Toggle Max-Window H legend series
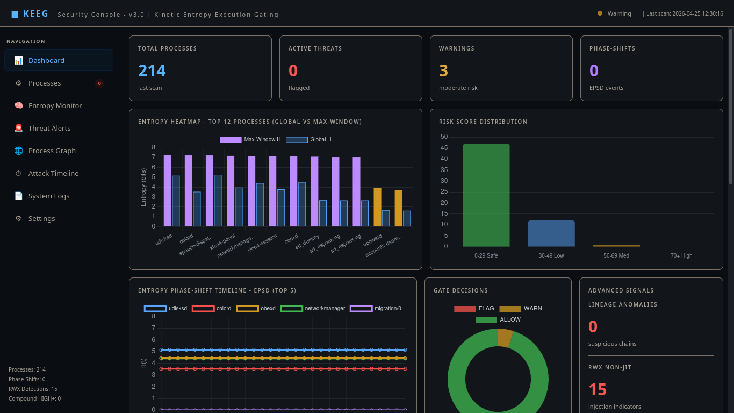The height and width of the screenshot is (413, 734). click(x=250, y=140)
